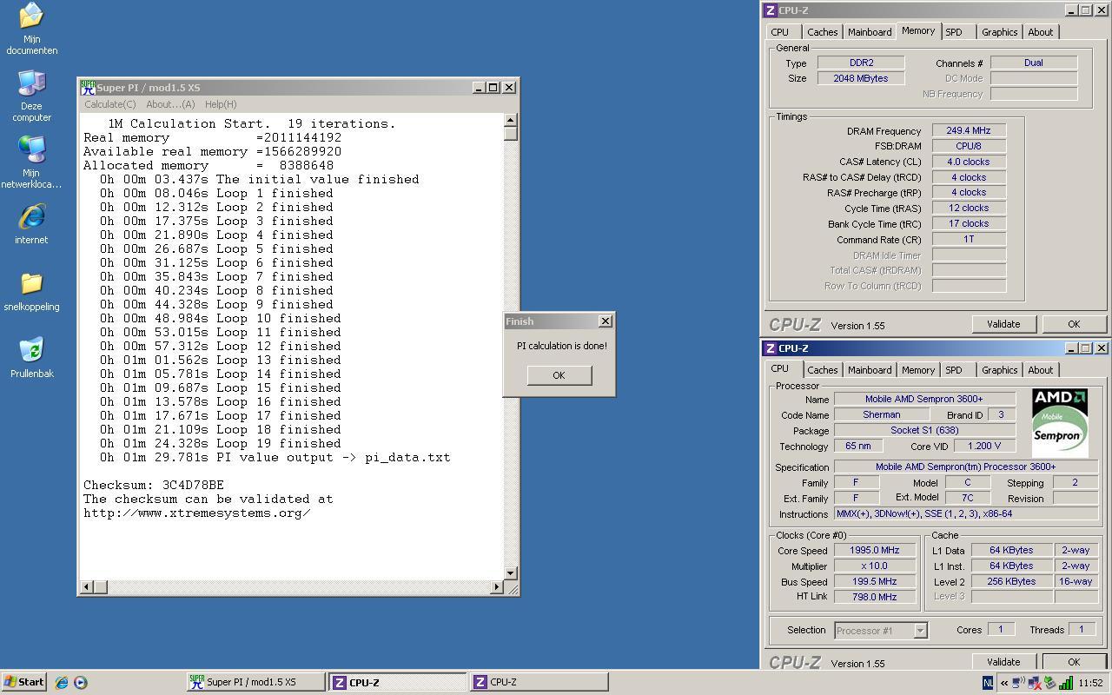The height and width of the screenshot is (695, 1112).
Task: Click Super PI vertical scrollbar down arrow
Action: [x=511, y=573]
